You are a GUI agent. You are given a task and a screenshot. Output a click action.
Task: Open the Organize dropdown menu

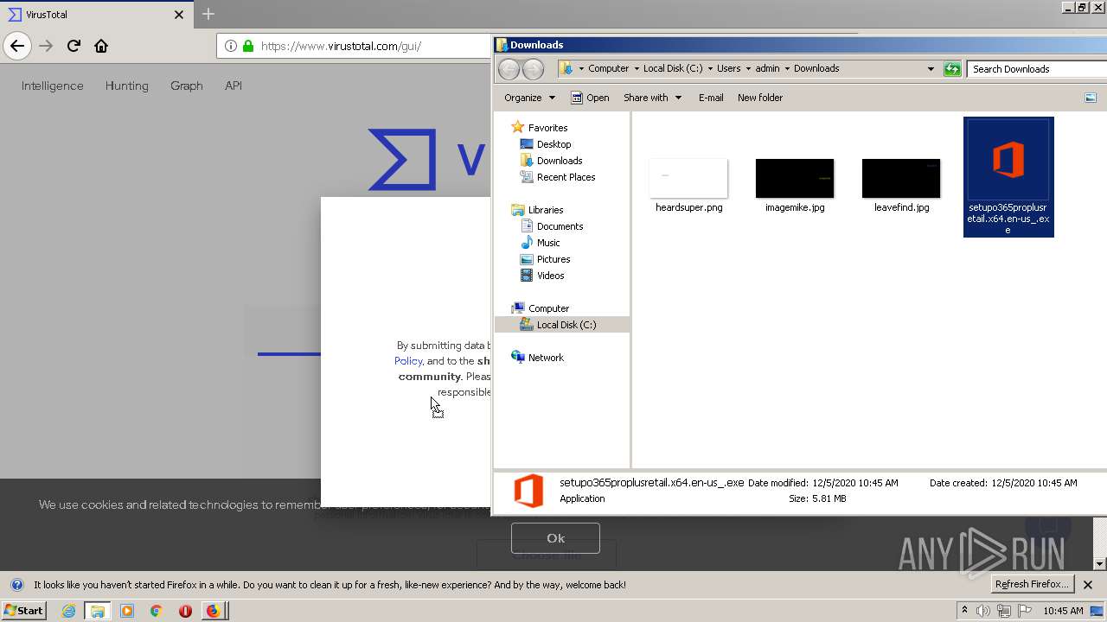click(529, 98)
